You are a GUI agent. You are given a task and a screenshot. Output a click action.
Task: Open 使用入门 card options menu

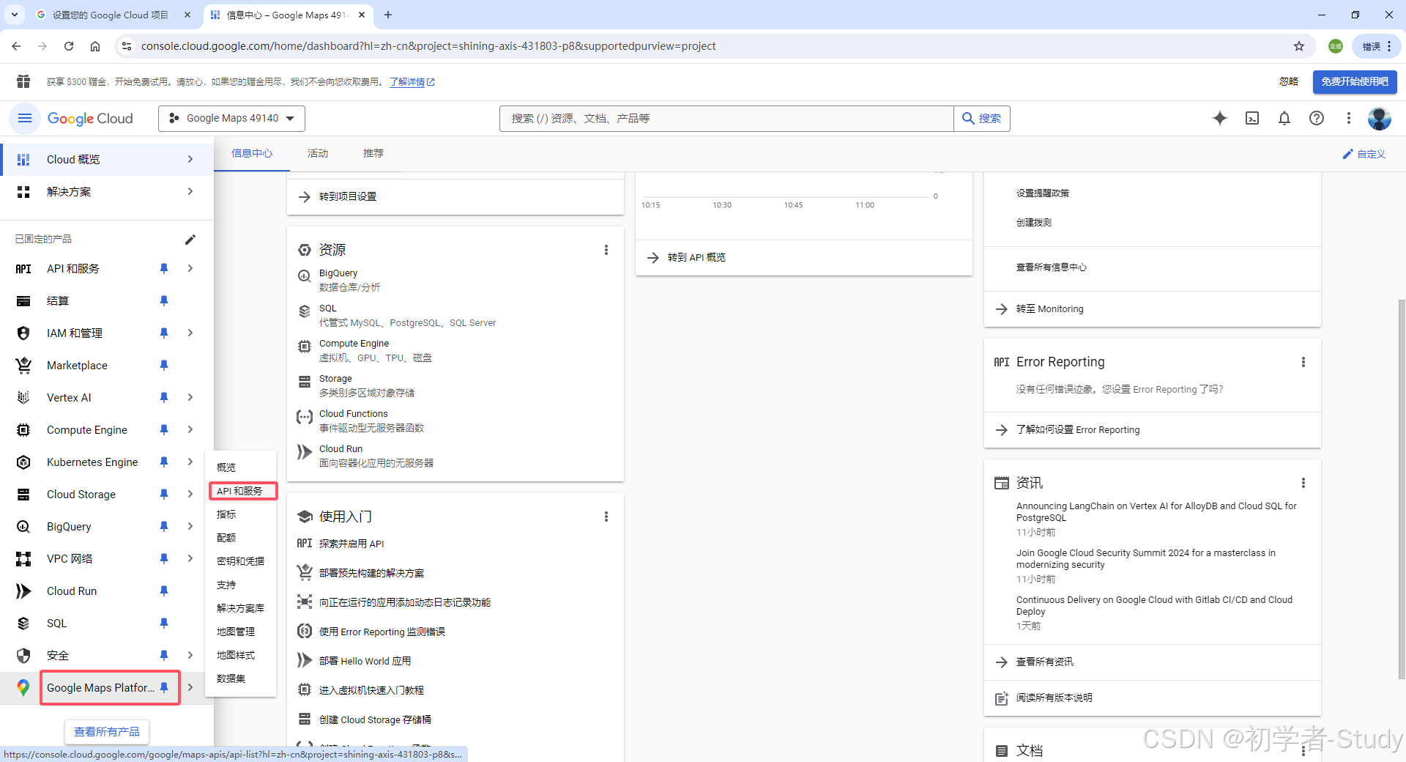(606, 517)
